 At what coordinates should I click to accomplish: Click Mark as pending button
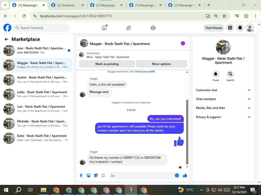point(107,64)
